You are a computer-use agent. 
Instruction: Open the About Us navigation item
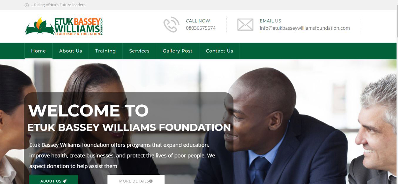coord(71,51)
